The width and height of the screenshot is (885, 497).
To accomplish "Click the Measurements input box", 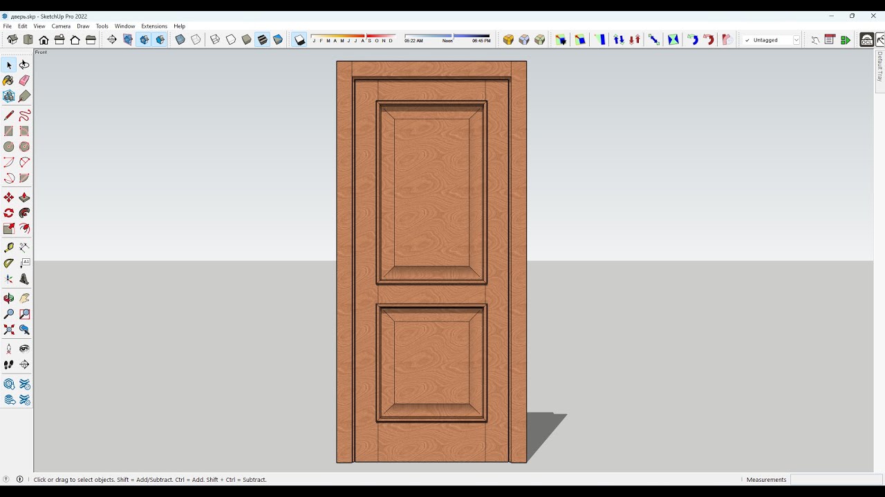I will (837, 479).
